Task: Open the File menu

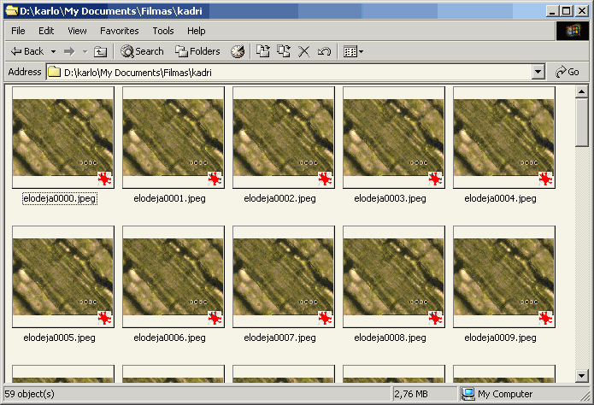Action: coord(18,31)
